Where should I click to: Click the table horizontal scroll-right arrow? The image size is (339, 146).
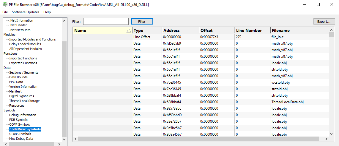tap(327, 139)
